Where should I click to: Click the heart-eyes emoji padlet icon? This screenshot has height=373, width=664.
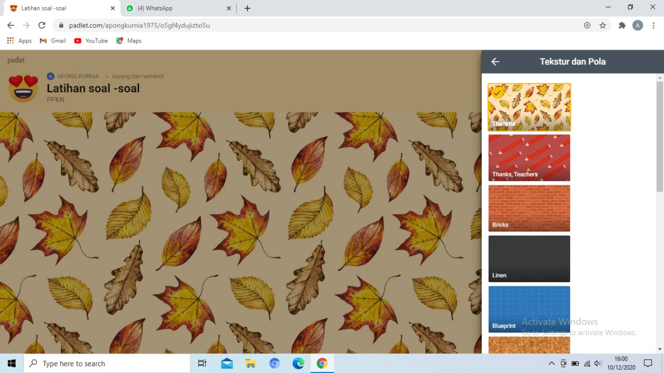pos(23,88)
